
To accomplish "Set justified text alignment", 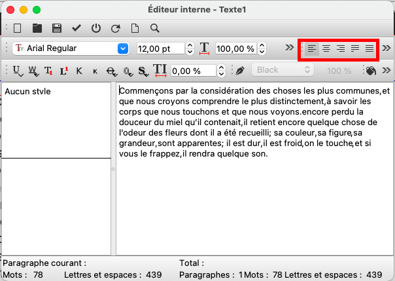I will point(355,48).
